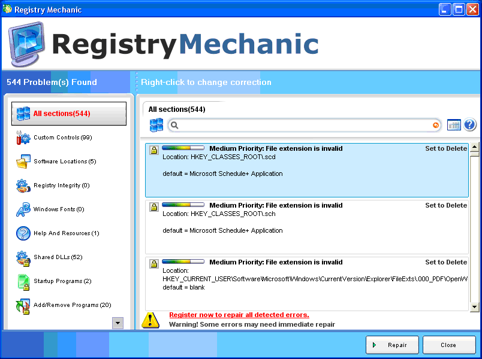Image resolution: width=482 pixels, height=359 pixels.
Task: Click Set to Delete on the .scd entry
Action: pyautogui.click(x=446, y=148)
